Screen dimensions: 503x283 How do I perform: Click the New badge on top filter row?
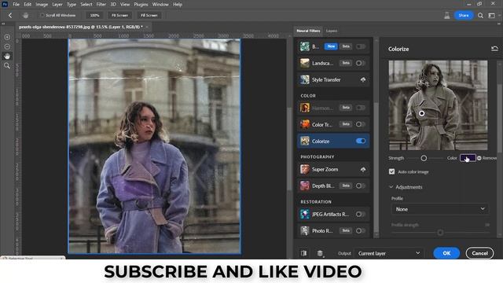331,46
